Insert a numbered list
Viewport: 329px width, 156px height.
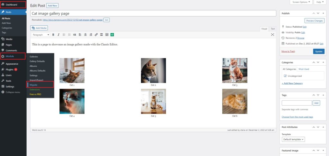tap(69, 35)
